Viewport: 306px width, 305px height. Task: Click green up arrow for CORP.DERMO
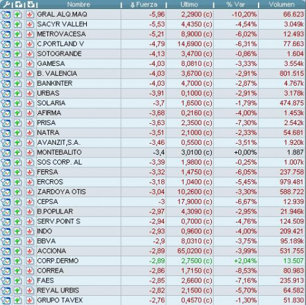point(18,261)
